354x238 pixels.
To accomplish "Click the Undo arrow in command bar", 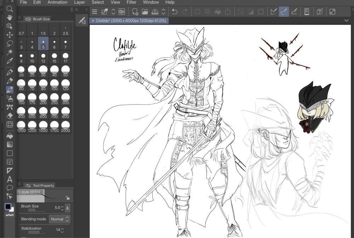I will (174, 12).
